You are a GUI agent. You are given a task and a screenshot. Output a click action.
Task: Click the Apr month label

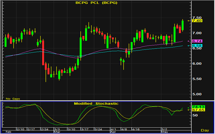(113, 132)
